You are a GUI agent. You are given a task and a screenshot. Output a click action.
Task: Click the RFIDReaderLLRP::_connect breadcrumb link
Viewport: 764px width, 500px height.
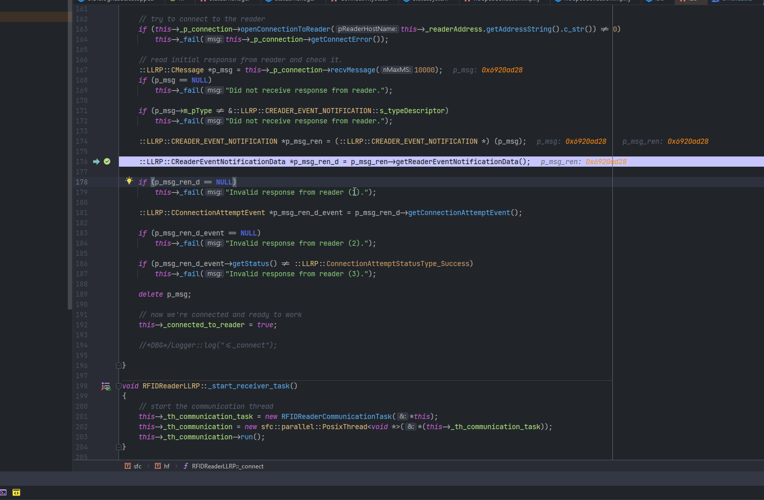coord(227,466)
